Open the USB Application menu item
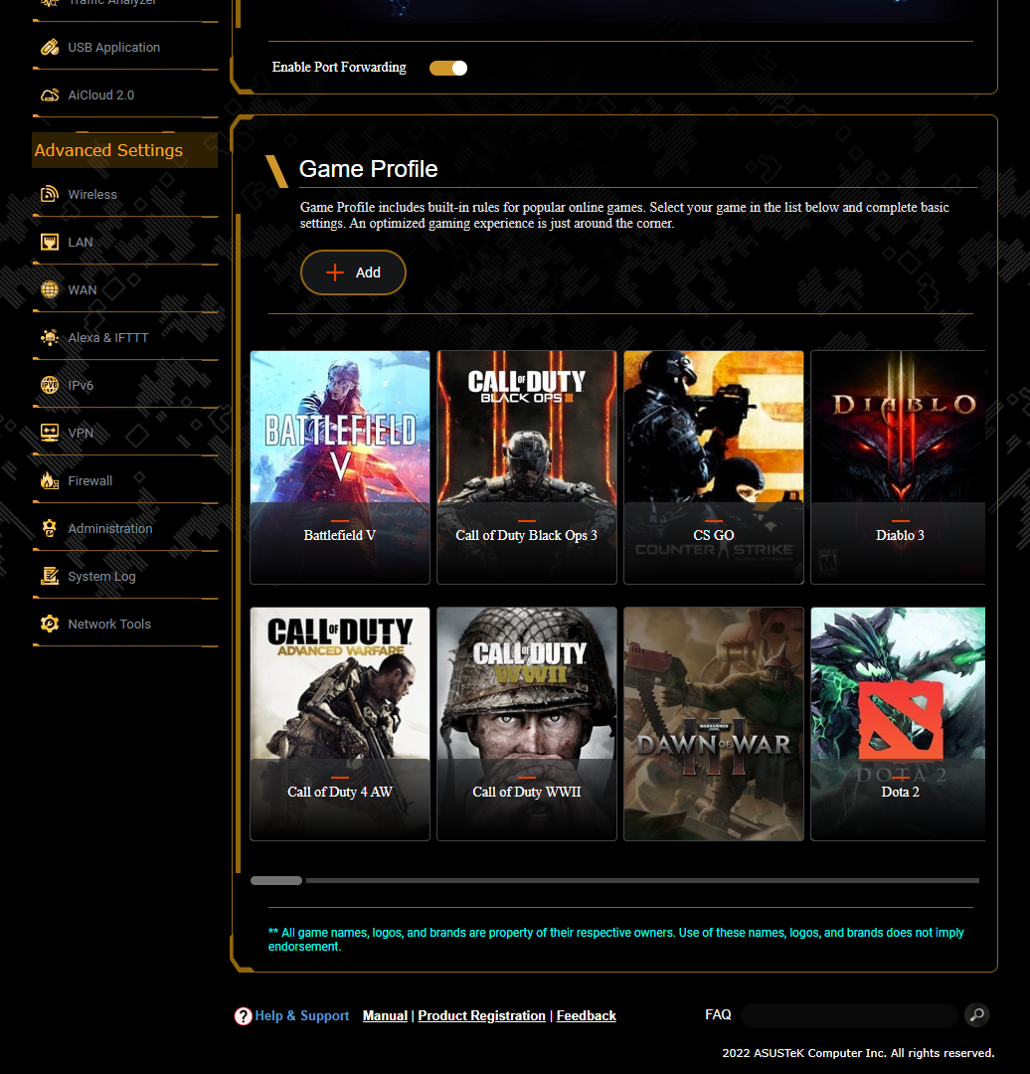 click(125, 48)
